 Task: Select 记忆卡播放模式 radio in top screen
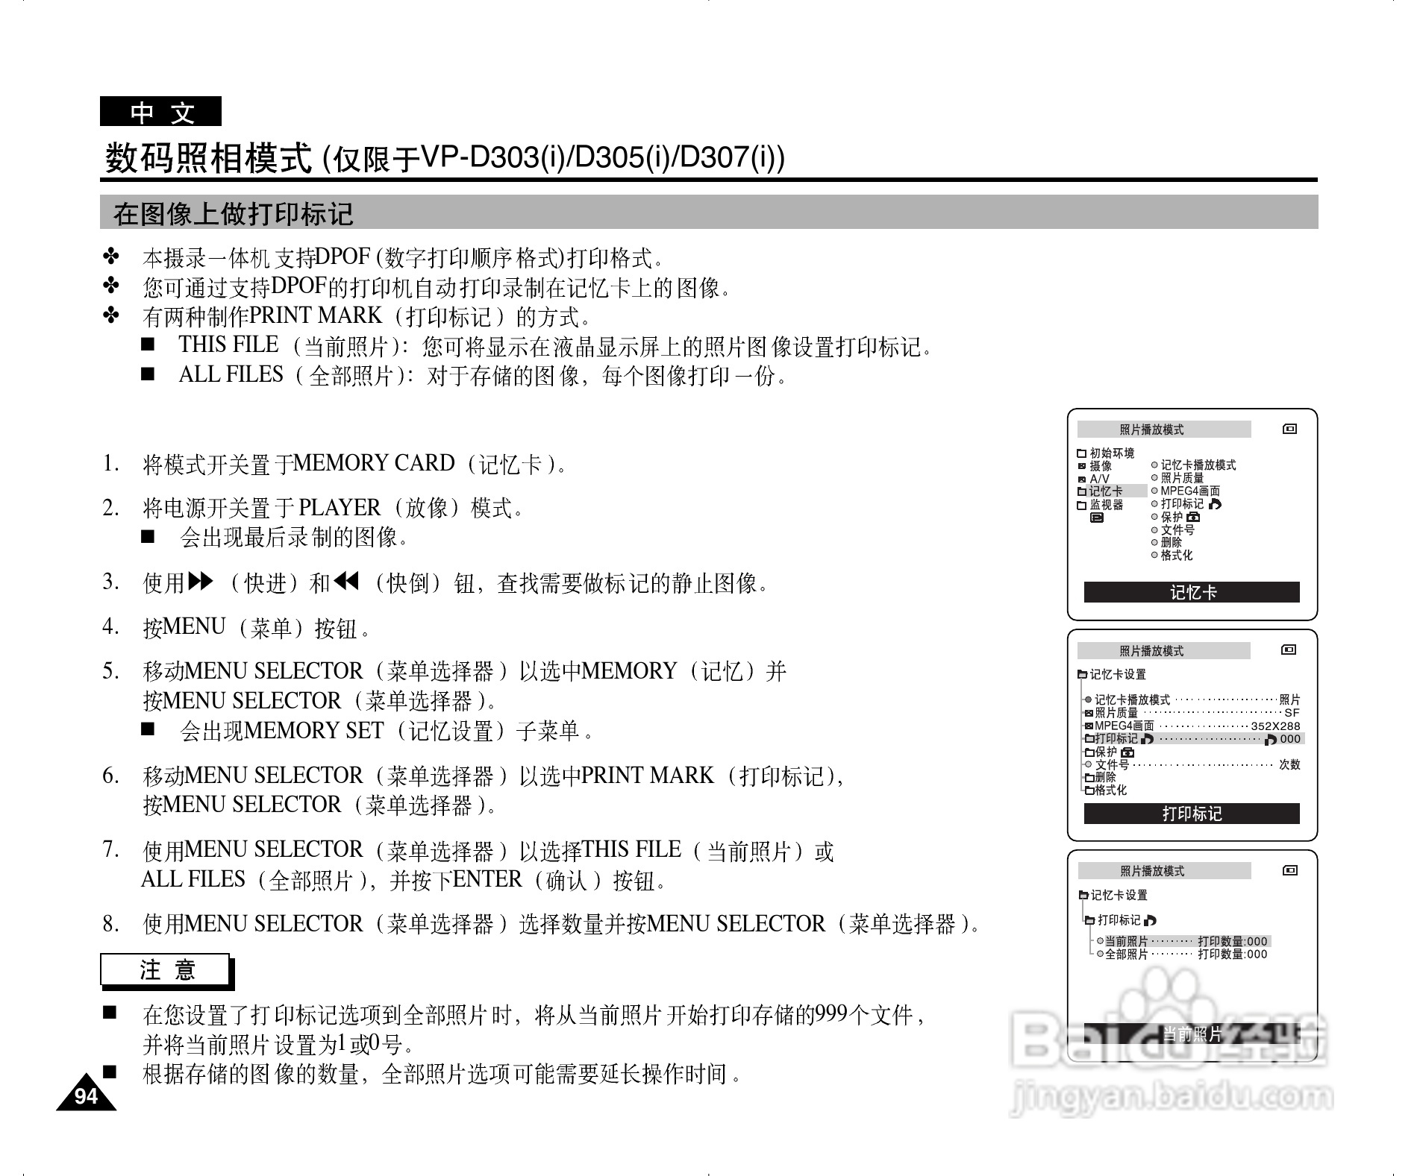1154,465
